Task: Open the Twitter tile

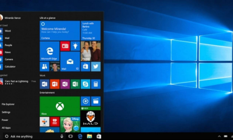Action: (96, 67)
